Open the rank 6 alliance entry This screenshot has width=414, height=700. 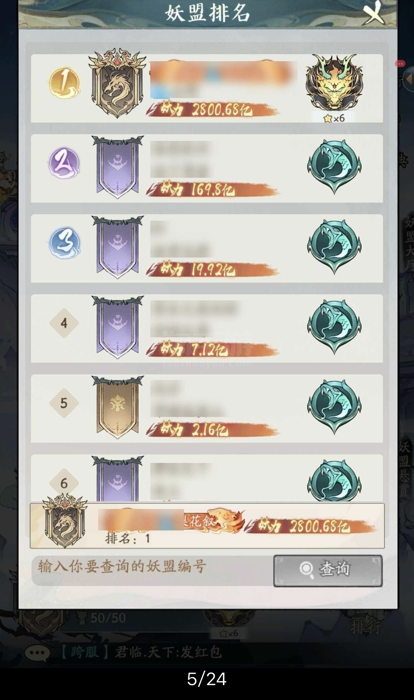pyautogui.click(x=207, y=478)
